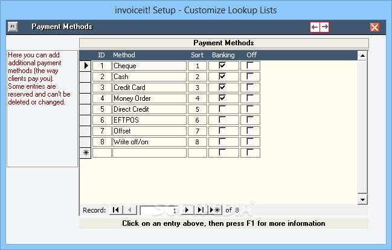Select the Direct Credit row selector
This screenshot has width=392, height=250.
85,109
